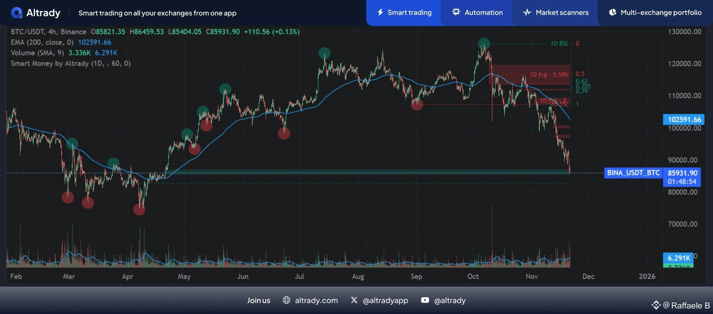Screen dimensions: 713x314
Task: Click the Jun label on the time axis
Action: point(243,276)
